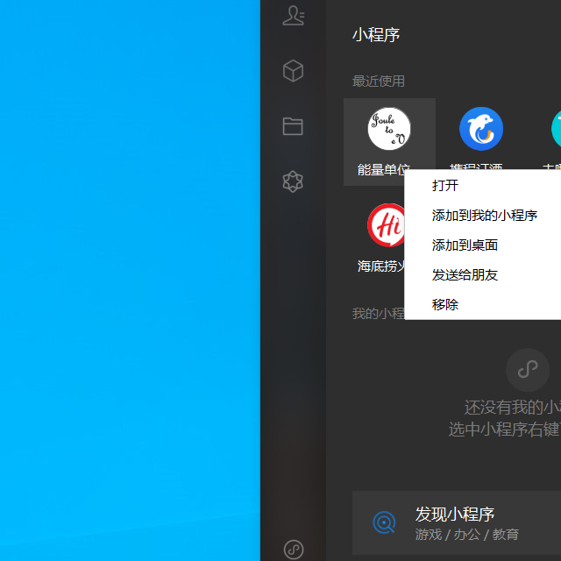Open the hexagonal Moments icon in sidebar
The image size is (561, 561).
[x=293, y=181]
